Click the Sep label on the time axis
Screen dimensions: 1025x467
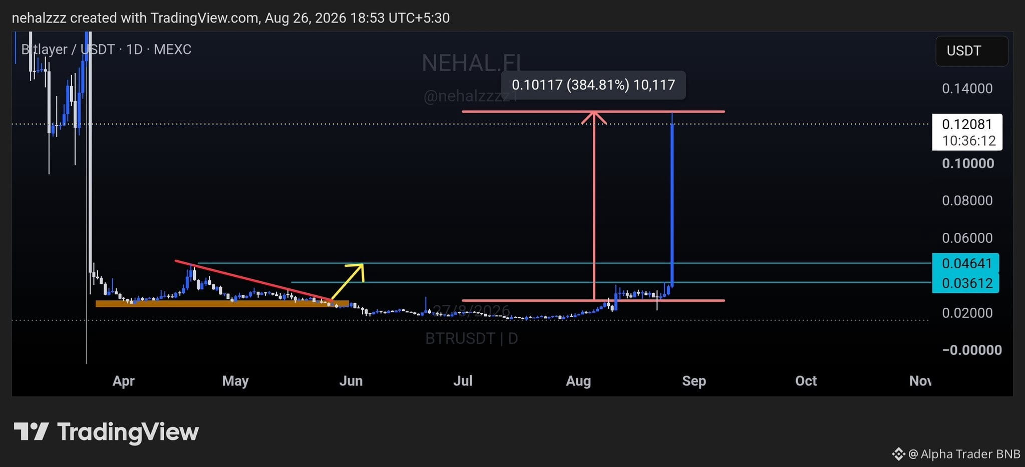tap(694, 381)
